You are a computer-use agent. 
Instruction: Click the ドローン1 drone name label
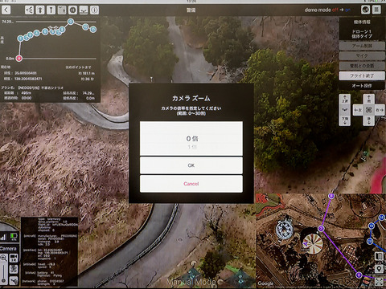[362, 31]
